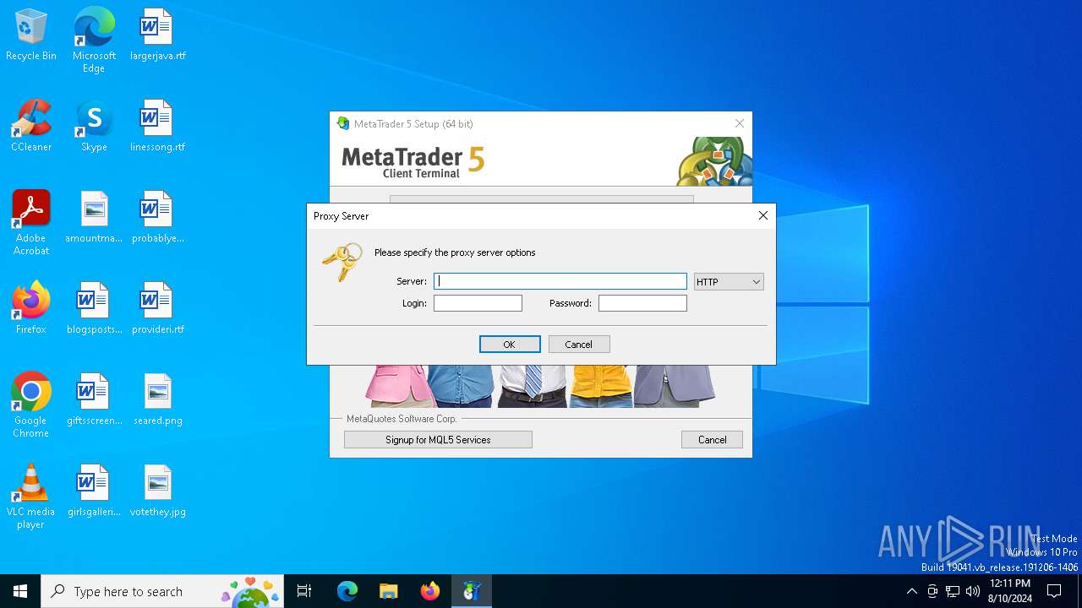
Task: Launch Skype from the desktop
Action: 94,127
